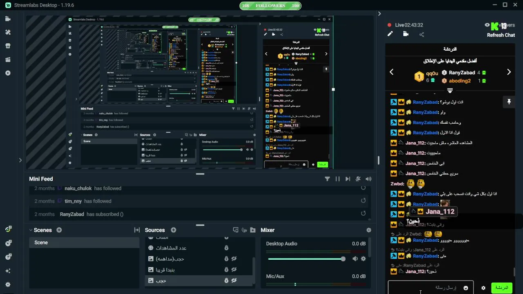The height and width of the screenshot is (294, 523).
Task: Open chat settings gear icon
Action: coord(483,288)
